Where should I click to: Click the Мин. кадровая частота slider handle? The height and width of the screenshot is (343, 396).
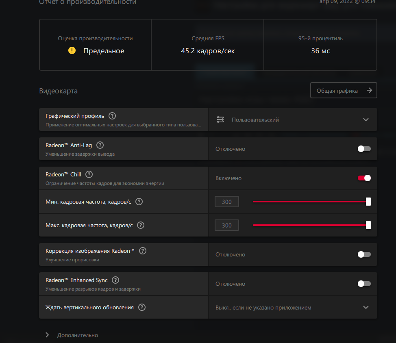pos(368,202)
